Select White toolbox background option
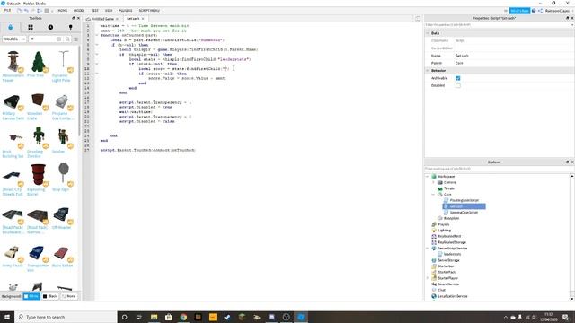This screenshot has height=323, width=575. 31,296
